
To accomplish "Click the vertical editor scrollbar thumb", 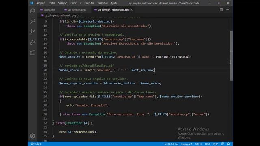I will [x=231, y=56].
